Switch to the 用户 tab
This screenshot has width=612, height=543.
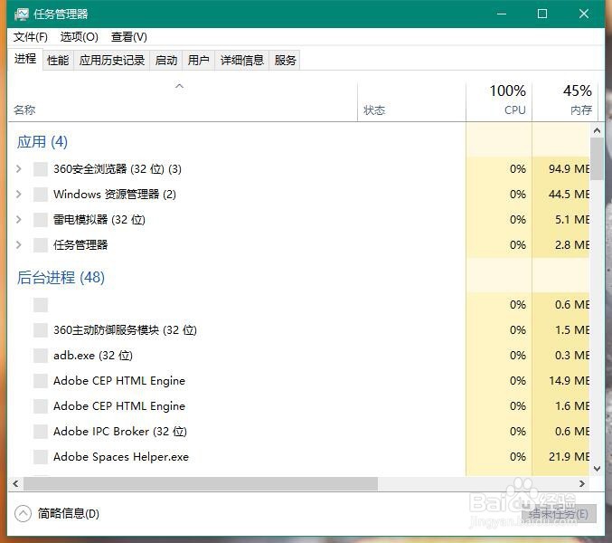click(198, 60)
